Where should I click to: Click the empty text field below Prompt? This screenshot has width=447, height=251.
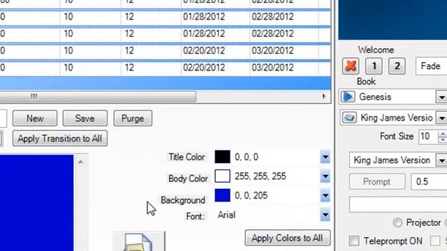click(x=398, y=204)
